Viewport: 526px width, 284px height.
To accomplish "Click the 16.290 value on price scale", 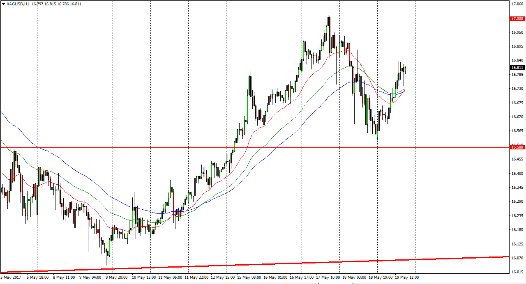I will tap(517, 202).
